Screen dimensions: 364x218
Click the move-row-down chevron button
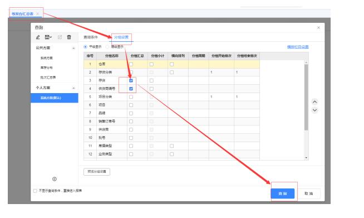click(314, 110)
